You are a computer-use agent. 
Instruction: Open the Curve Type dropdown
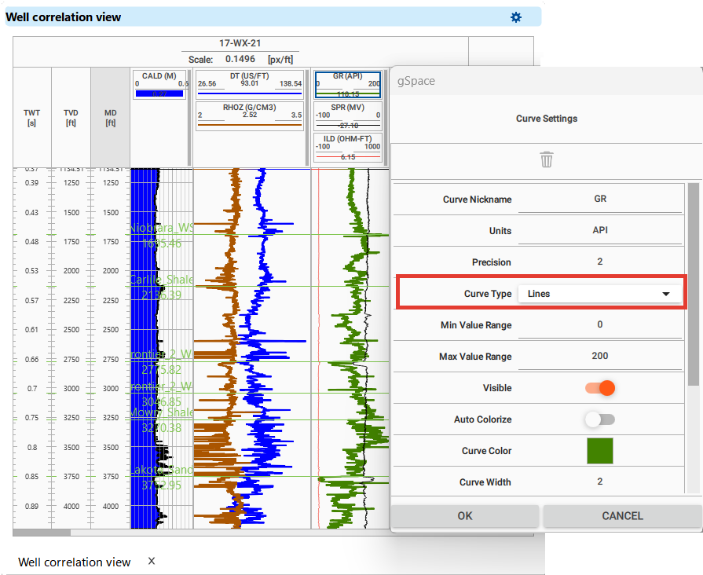pyautogui.click(x=599, y=294)
